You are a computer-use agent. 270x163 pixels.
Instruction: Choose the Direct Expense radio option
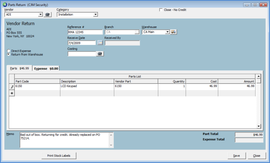8,51
